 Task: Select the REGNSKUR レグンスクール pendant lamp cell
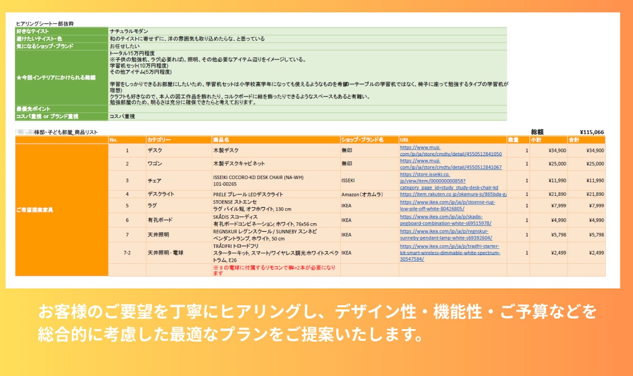pyautogui.click(x=276, y=234)
